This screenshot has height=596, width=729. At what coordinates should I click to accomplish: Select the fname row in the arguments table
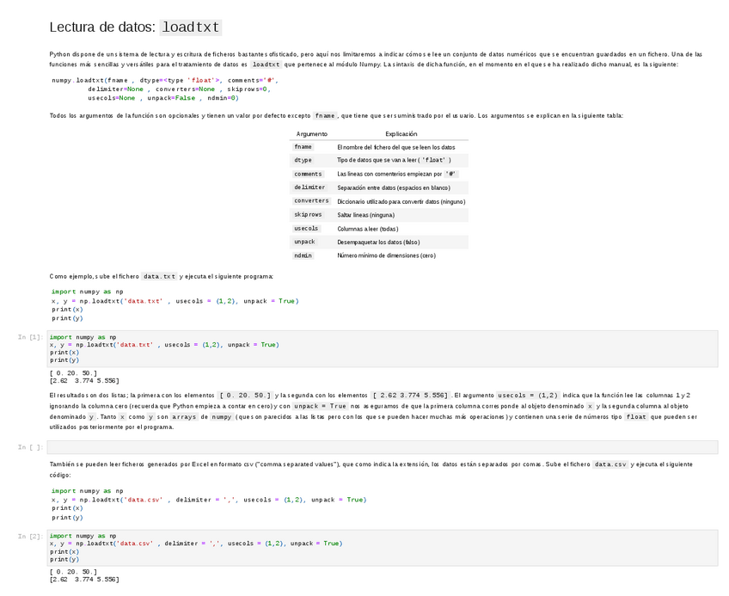[378, 147]
